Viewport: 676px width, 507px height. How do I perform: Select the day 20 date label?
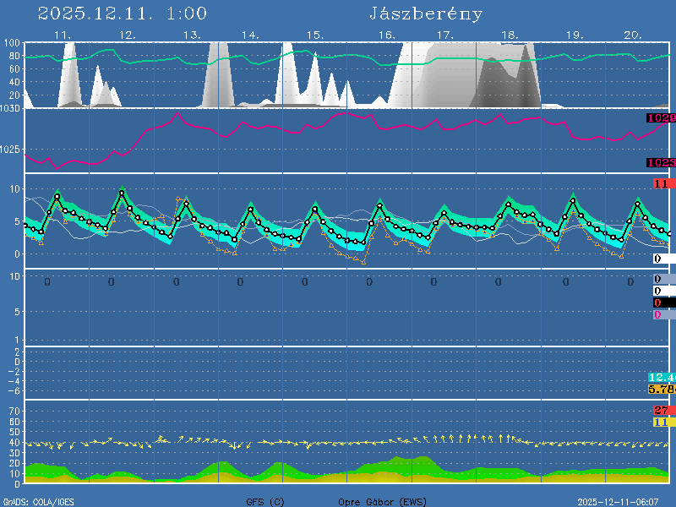point(633,35)
